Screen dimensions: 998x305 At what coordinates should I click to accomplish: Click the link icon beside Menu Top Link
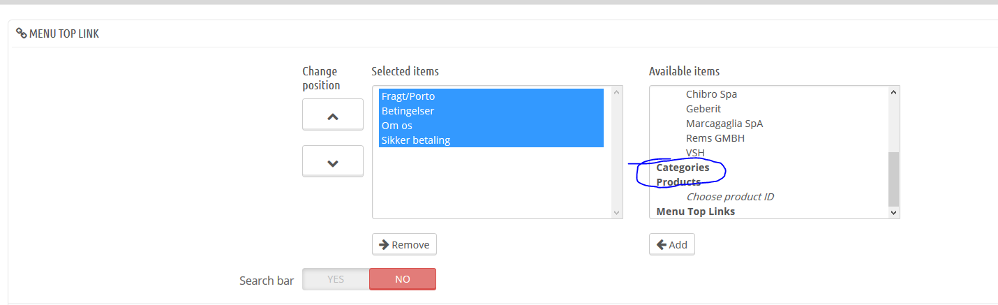(21, 34)
